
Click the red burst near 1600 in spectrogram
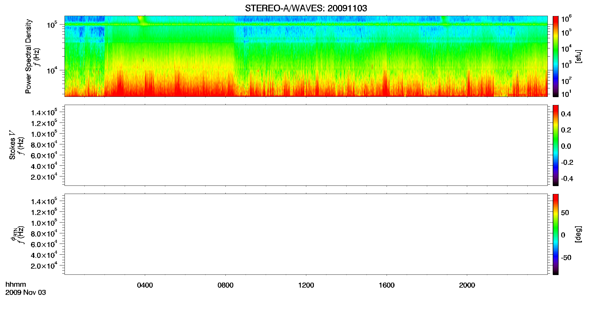tap(385, 85)
